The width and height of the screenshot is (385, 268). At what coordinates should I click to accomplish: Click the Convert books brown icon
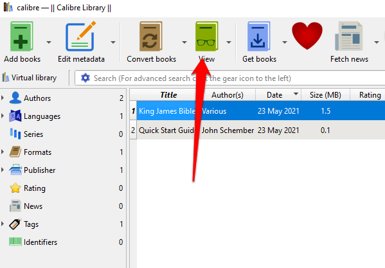[151, 37]
